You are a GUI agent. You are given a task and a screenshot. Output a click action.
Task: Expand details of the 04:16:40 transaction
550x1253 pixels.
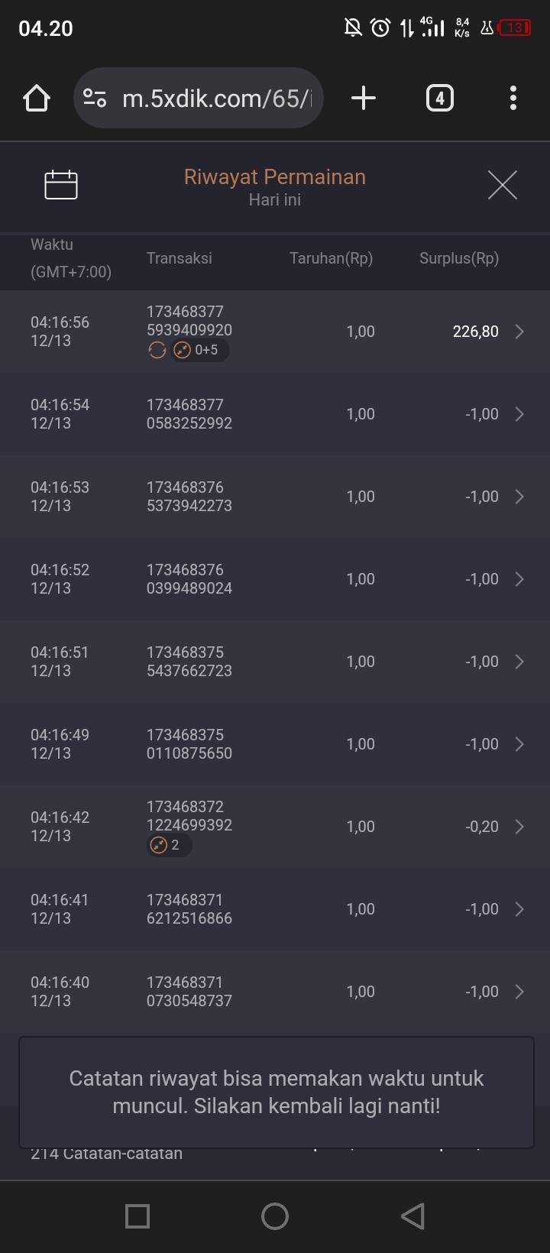pyautogui.click(x=519, y=992)
